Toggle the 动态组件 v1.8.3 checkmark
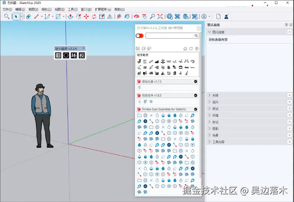The width and height of the screenshot is (294, 202). click(195, 95)
